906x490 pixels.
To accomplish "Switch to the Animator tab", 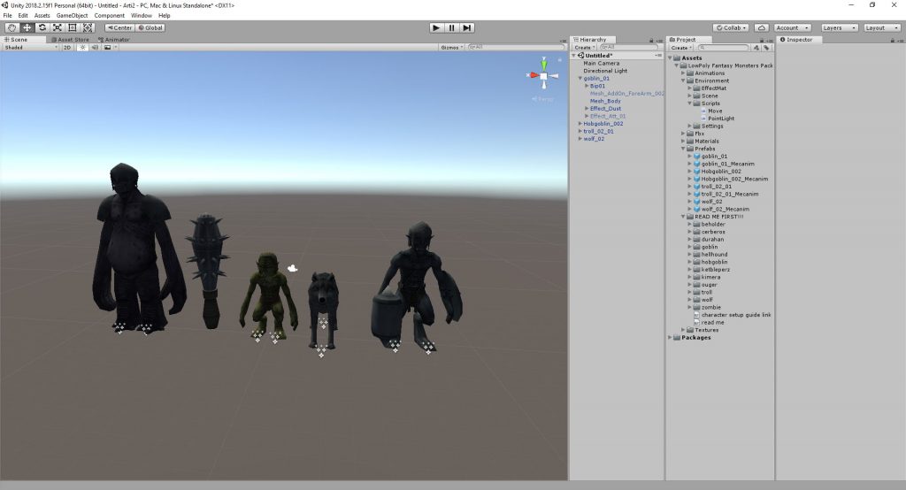I will coord(114,40).
